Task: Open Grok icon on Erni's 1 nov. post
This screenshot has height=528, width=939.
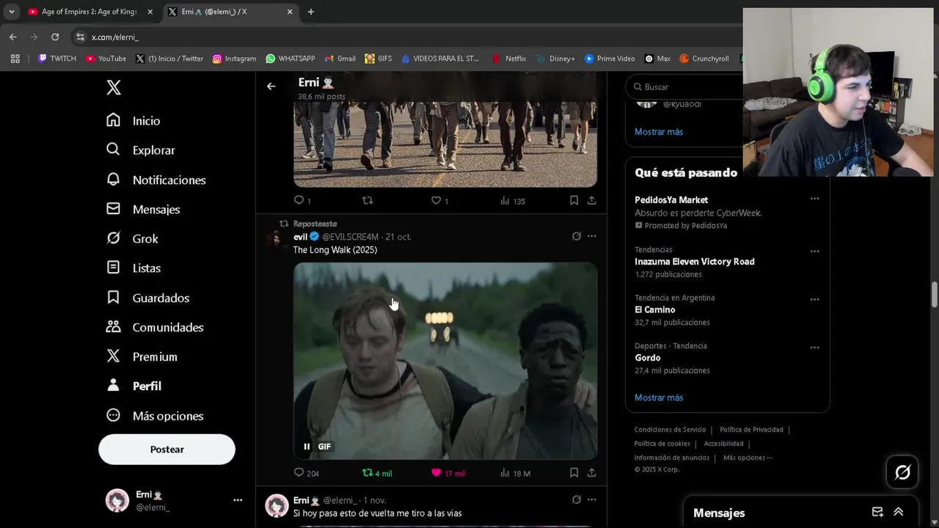Action: click(576, 500)
